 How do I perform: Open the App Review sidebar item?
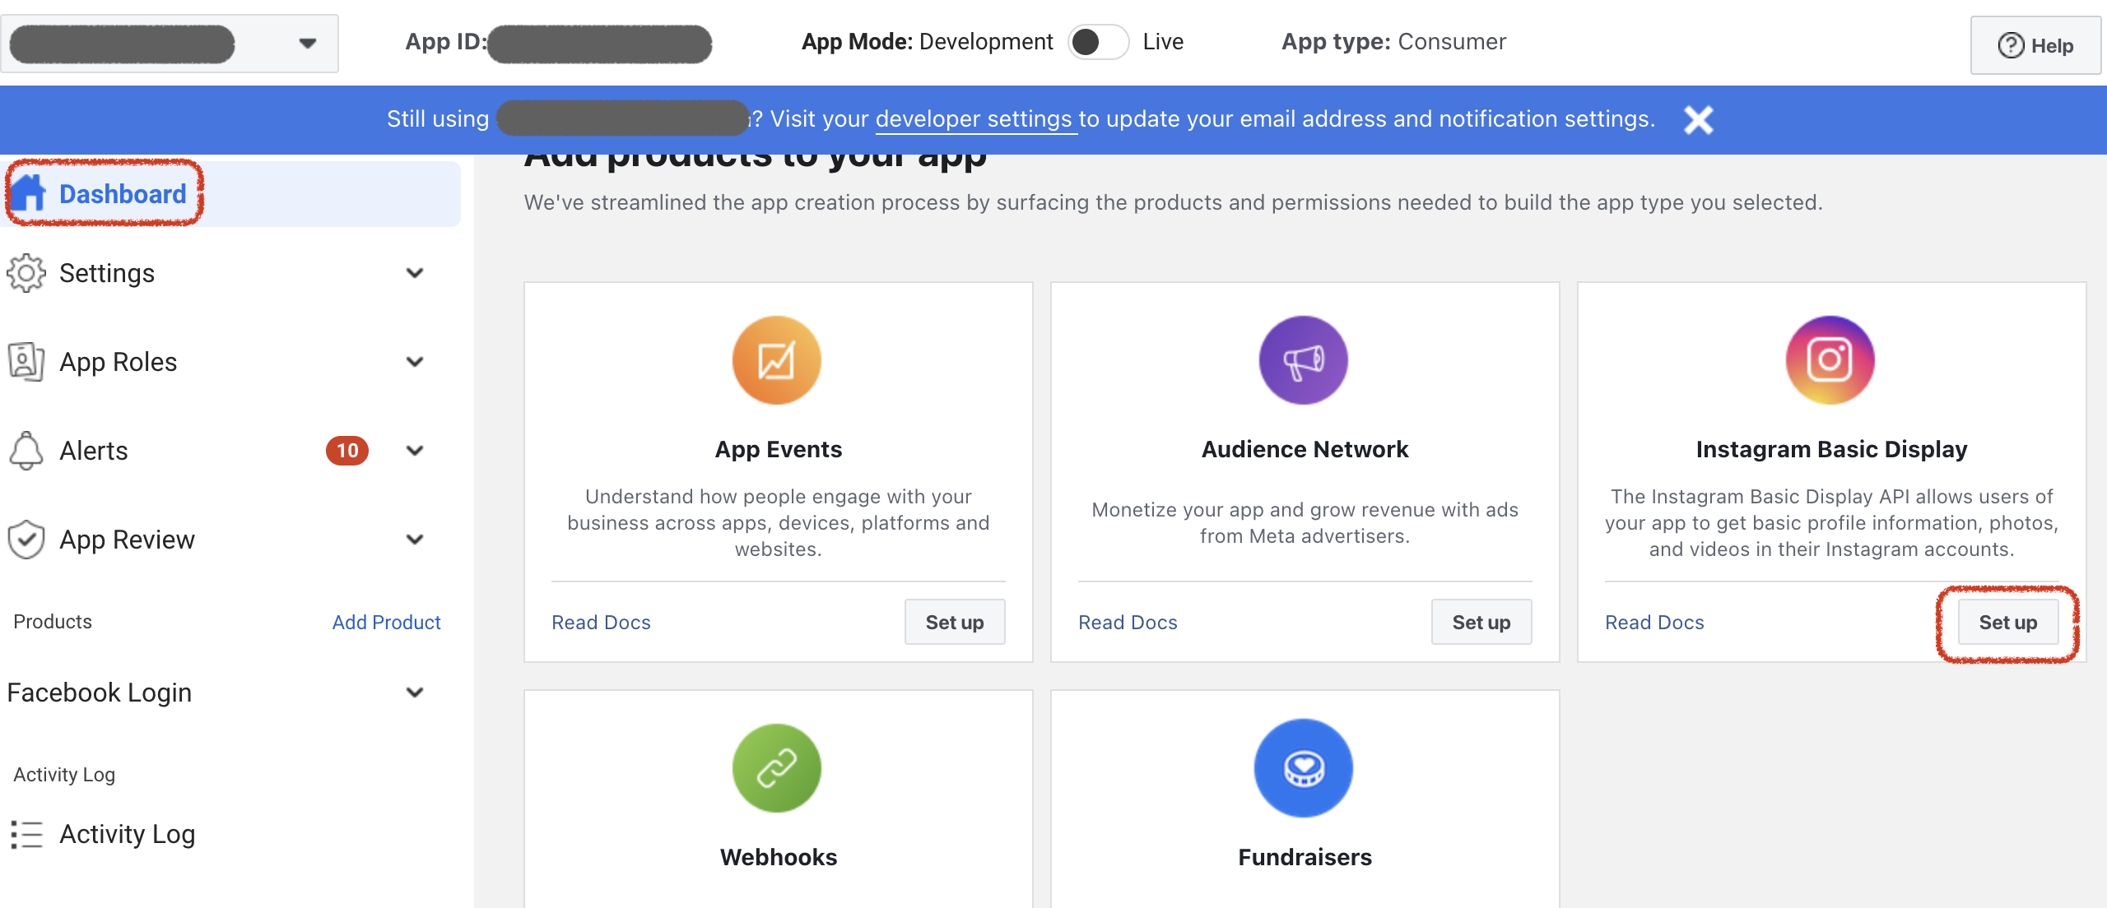(x=230, y=540)
